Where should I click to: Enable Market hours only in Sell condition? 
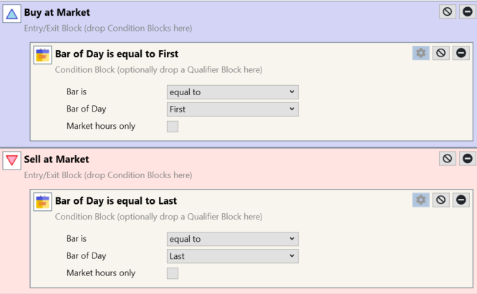(173, 273)
